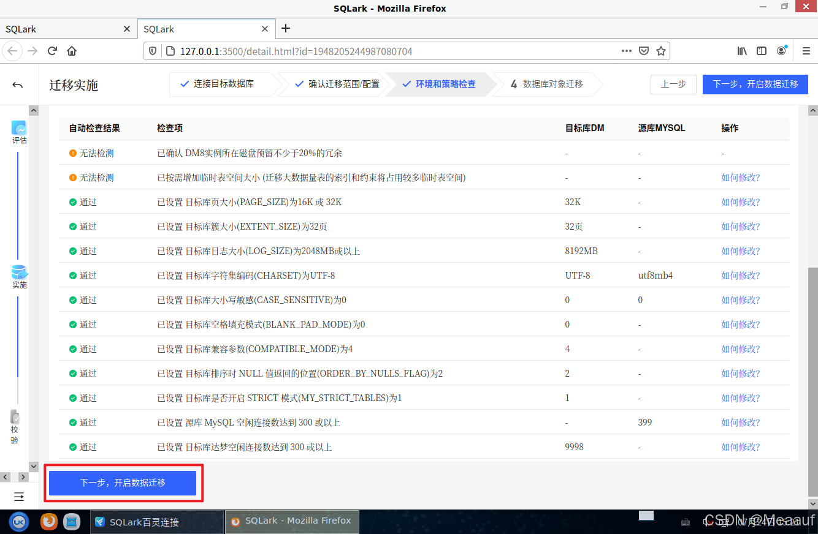Click the 无法检测 status on the DM8 磁盘冗余 row
Screen dimensions: 818x534
click(91, 153)
